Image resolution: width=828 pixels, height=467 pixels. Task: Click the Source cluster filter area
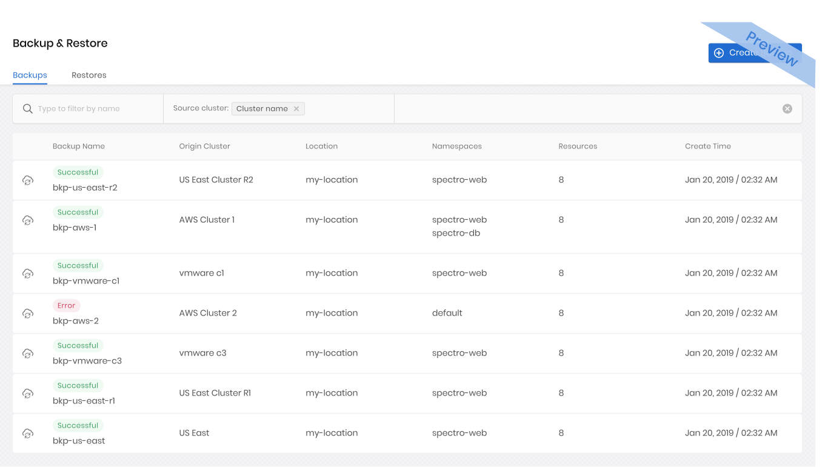[x=201, y=108]
